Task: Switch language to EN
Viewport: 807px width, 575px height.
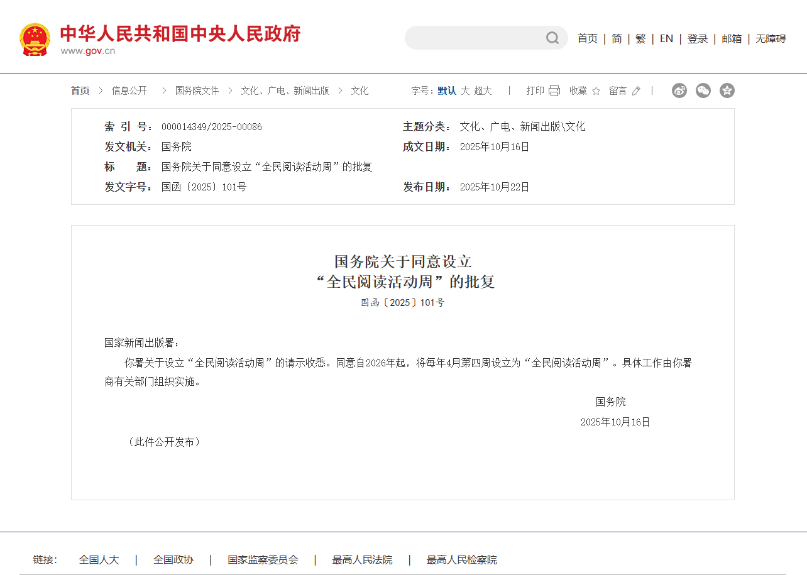Action: tap(666, 39)
